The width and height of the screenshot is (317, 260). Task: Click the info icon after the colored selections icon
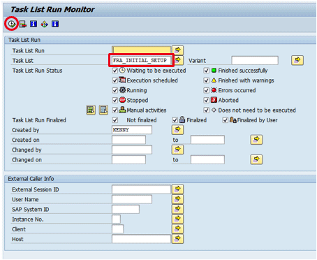(x=55, y=24)
